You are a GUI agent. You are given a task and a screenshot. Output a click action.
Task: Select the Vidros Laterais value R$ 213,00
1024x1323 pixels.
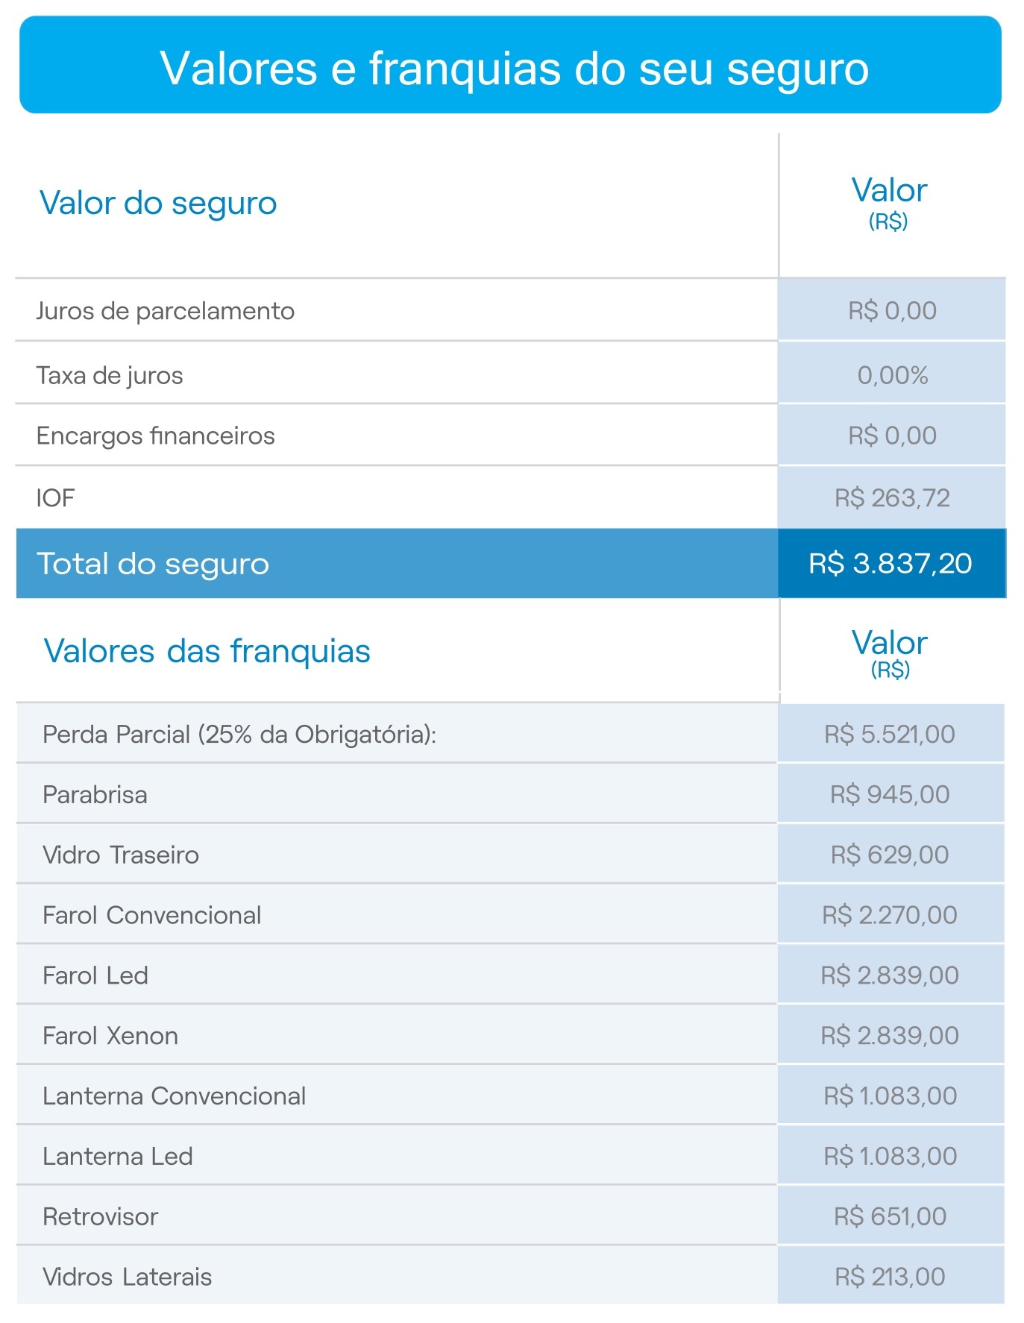889,1277
